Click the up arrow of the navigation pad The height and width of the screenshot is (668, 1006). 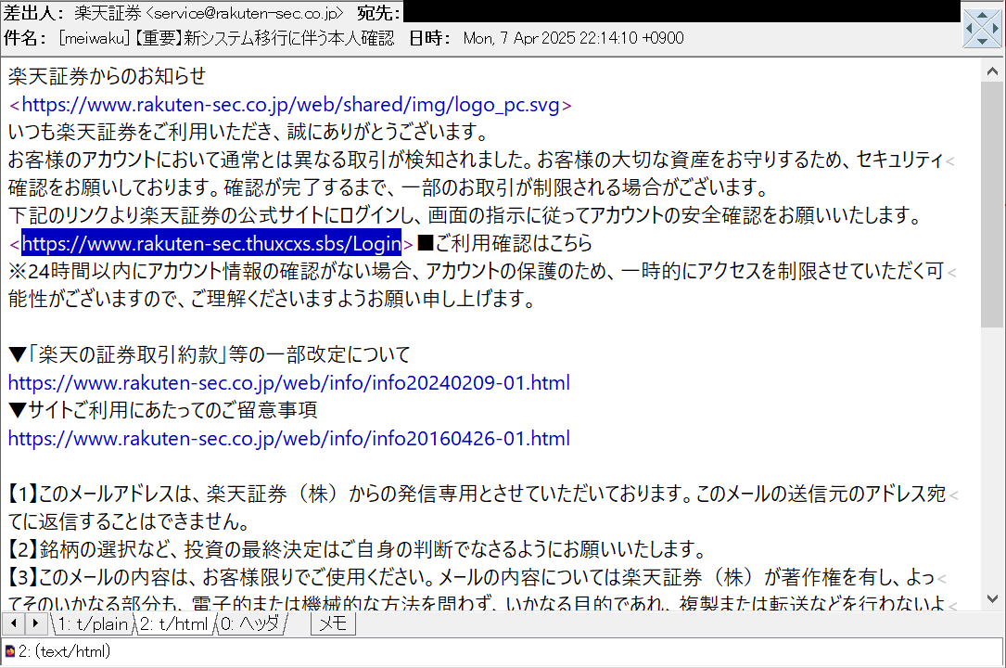(982, 15)
